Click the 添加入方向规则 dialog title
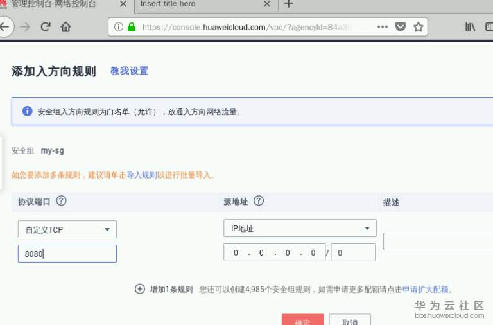 (x=54, y=71)
